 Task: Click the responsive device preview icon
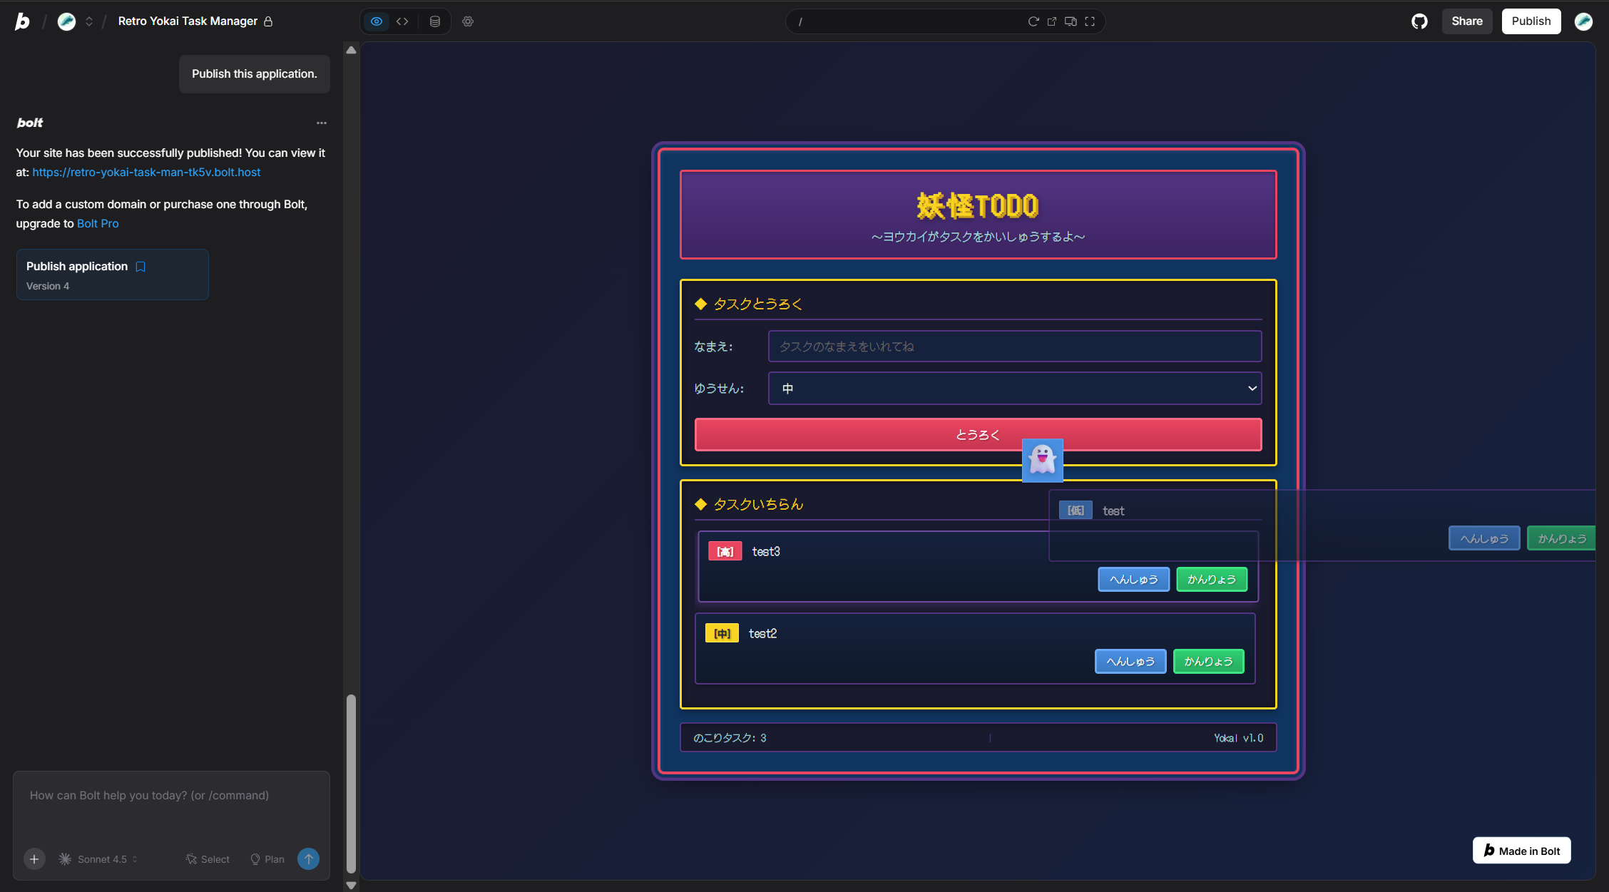click(1071, 21)
